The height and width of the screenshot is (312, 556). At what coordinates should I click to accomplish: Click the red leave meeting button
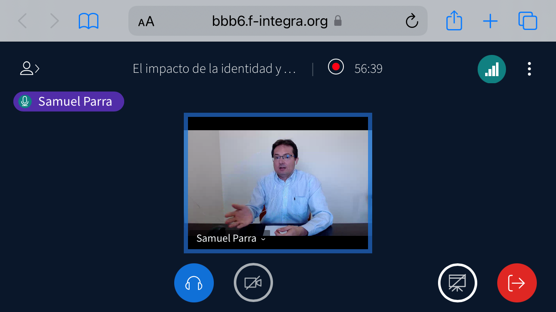[516, 283]
